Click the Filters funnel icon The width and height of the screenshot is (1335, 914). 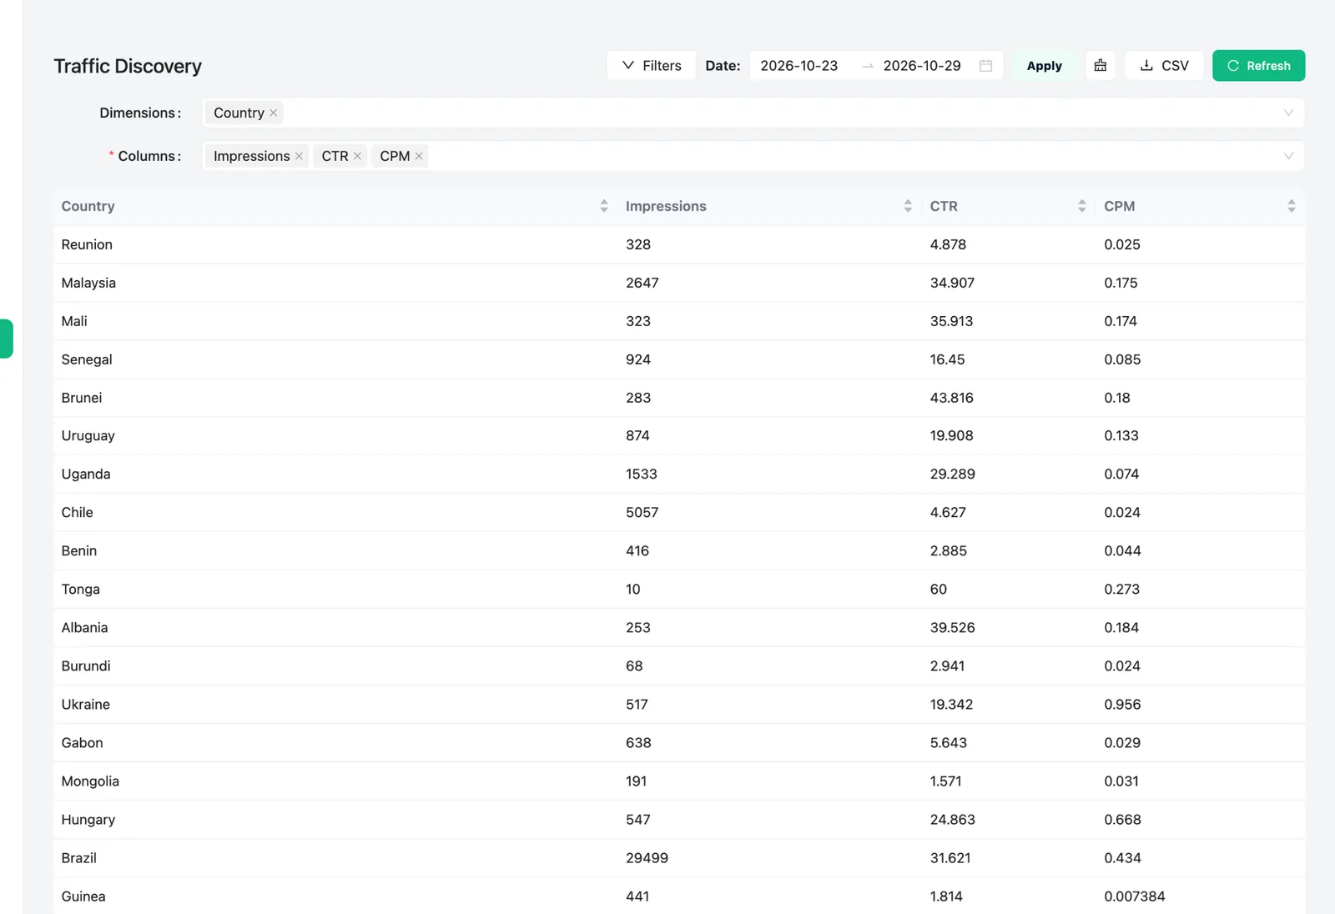point(628,65)
